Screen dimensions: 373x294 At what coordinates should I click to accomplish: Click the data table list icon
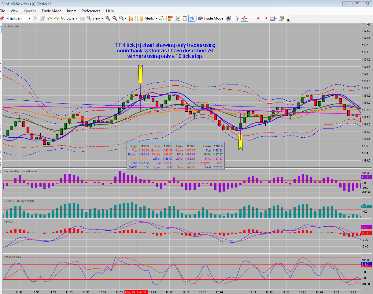click(x=272, y=18)
